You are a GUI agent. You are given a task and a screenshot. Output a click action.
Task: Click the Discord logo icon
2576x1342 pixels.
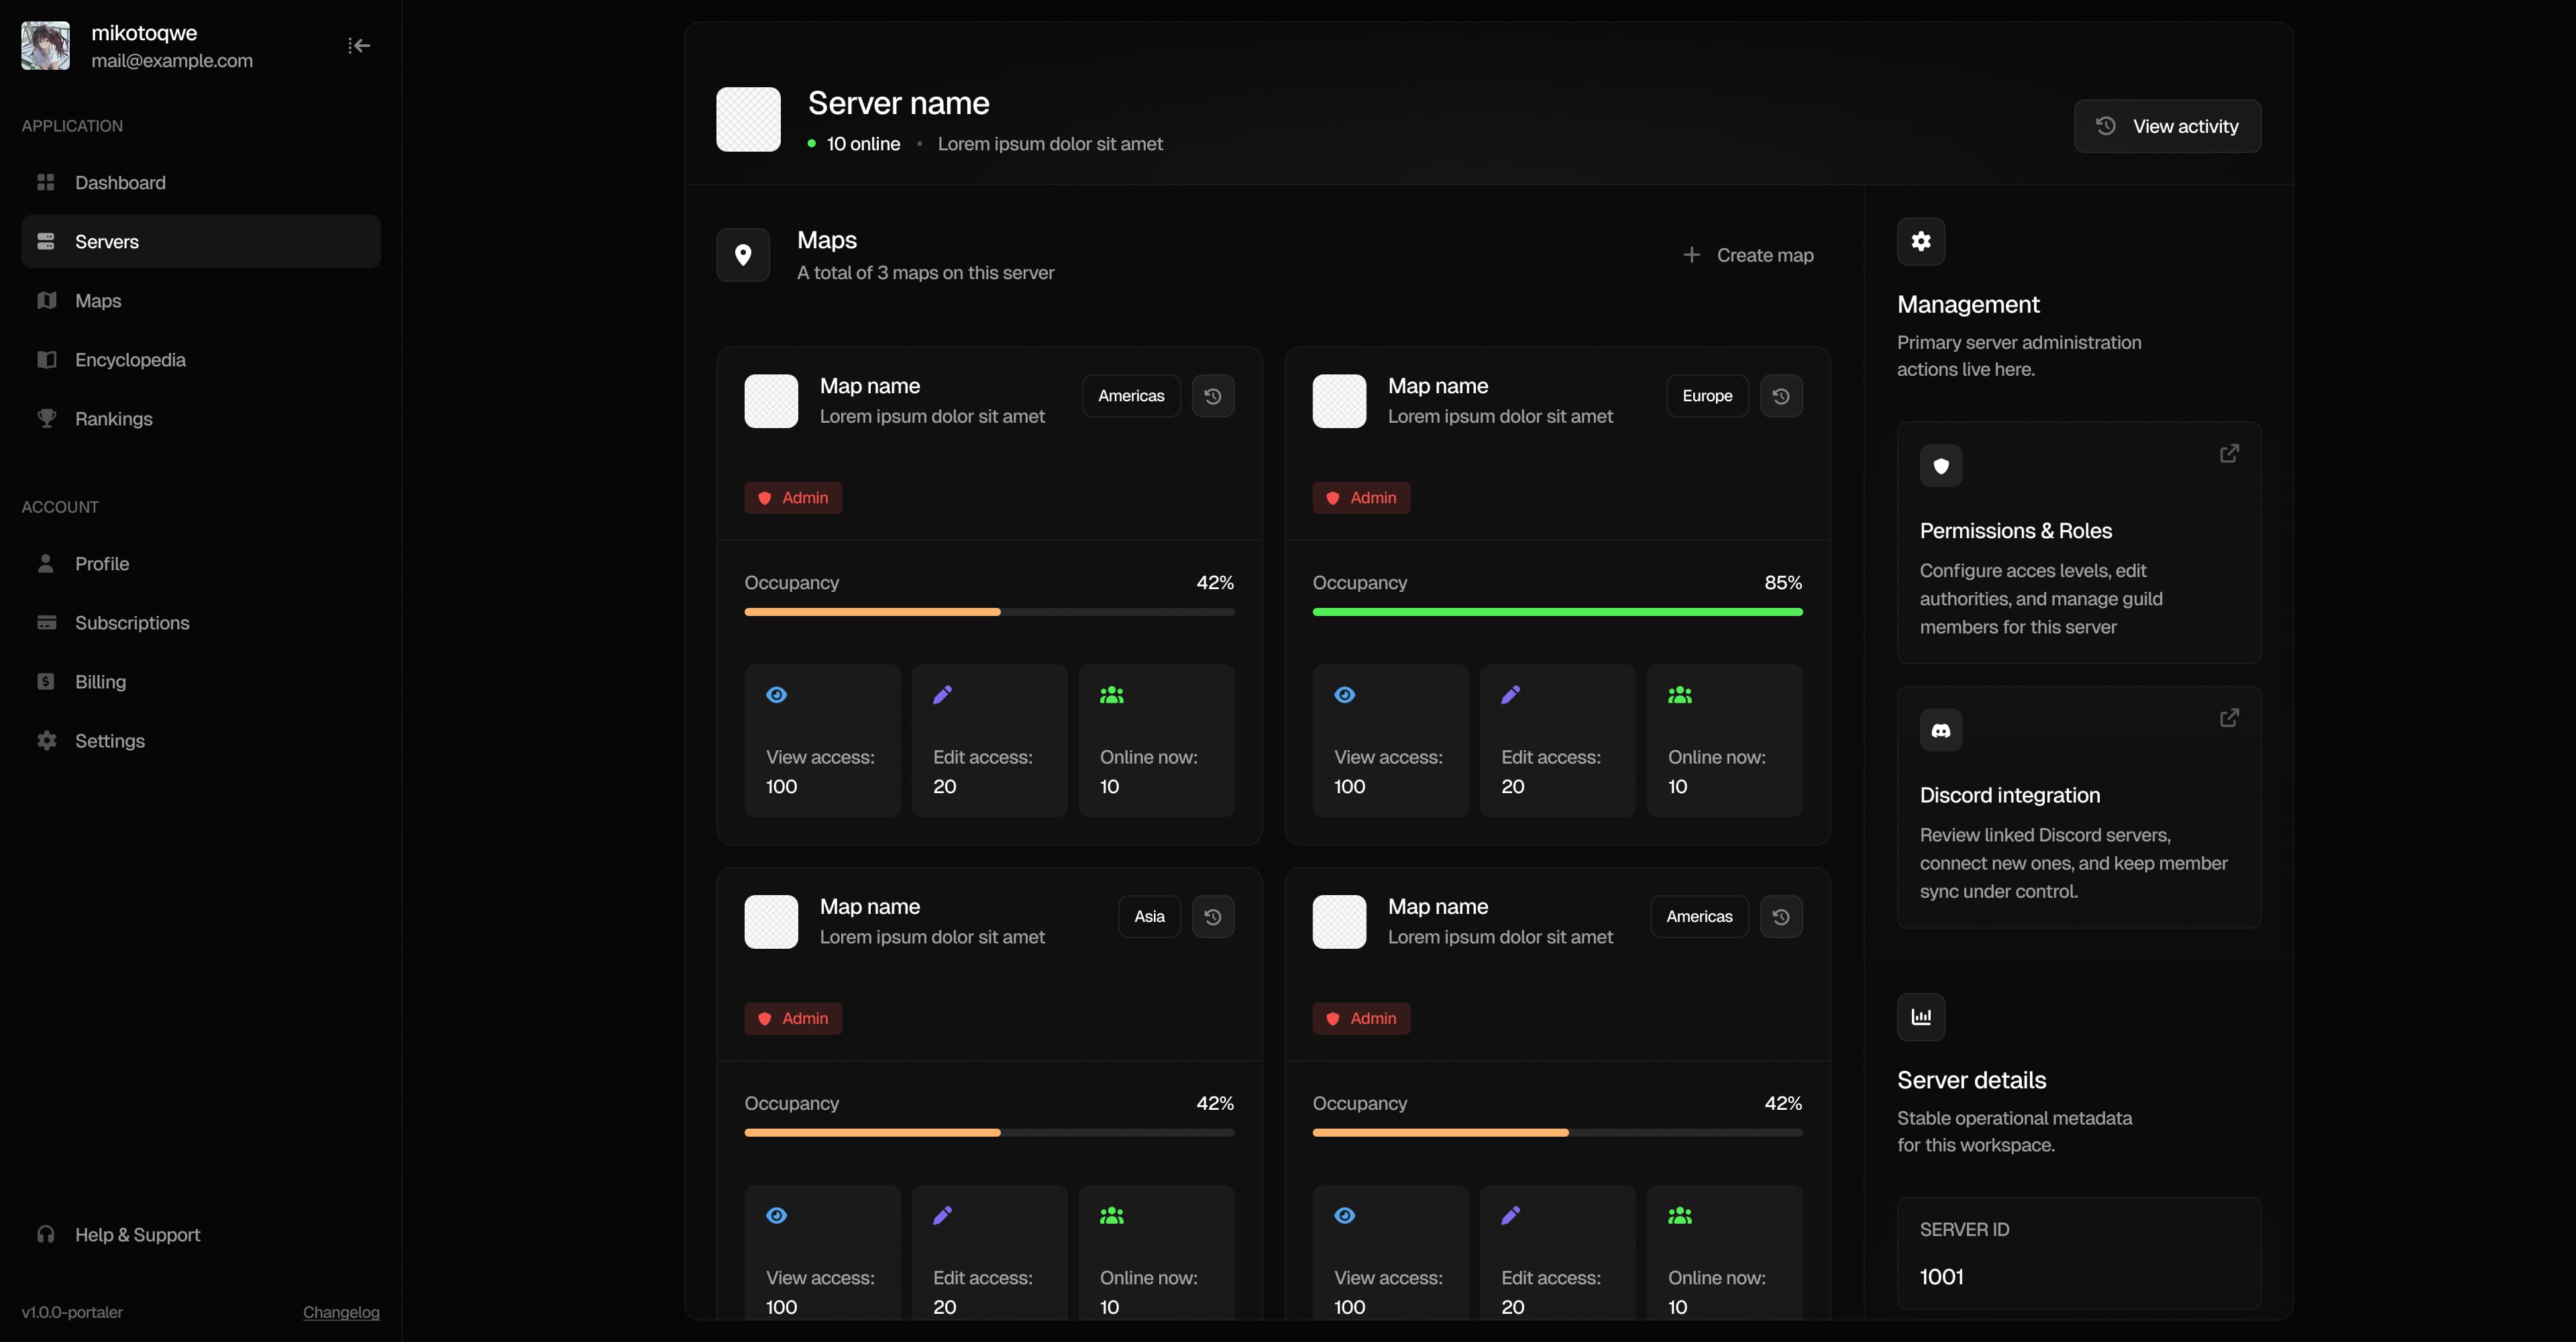(1941, 730)
